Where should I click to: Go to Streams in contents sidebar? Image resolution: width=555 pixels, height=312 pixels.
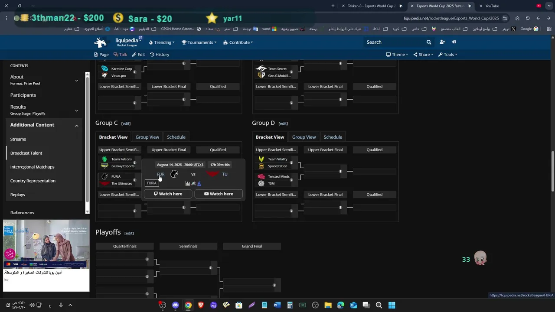pyautogui.click(x=18, y=139)
